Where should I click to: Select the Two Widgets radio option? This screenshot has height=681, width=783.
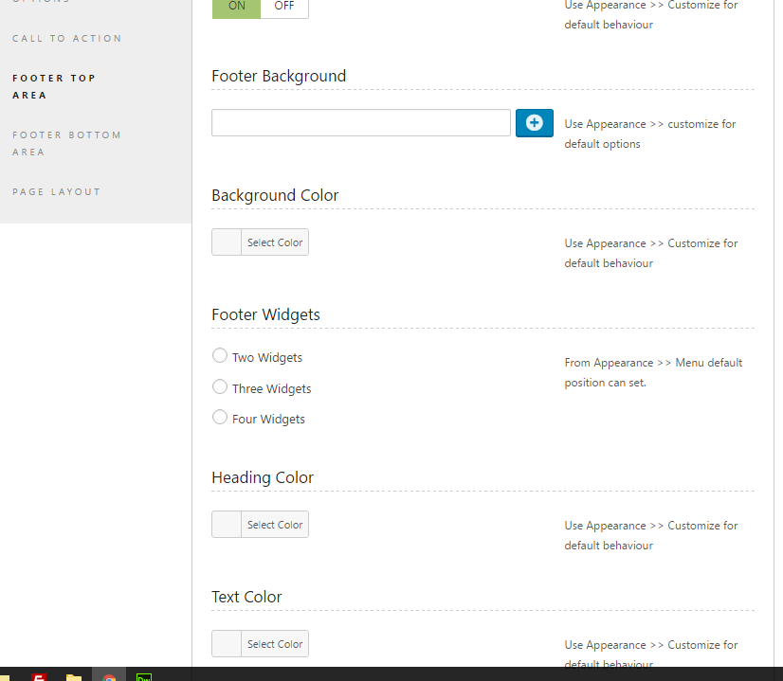coord(220,356)
